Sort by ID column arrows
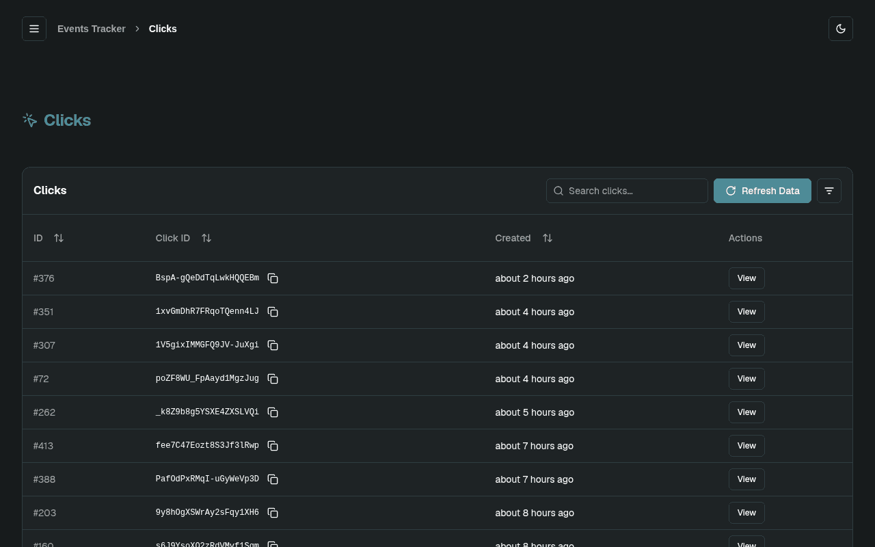This screenshot has width=875, height=547. [x=59, y=238]
